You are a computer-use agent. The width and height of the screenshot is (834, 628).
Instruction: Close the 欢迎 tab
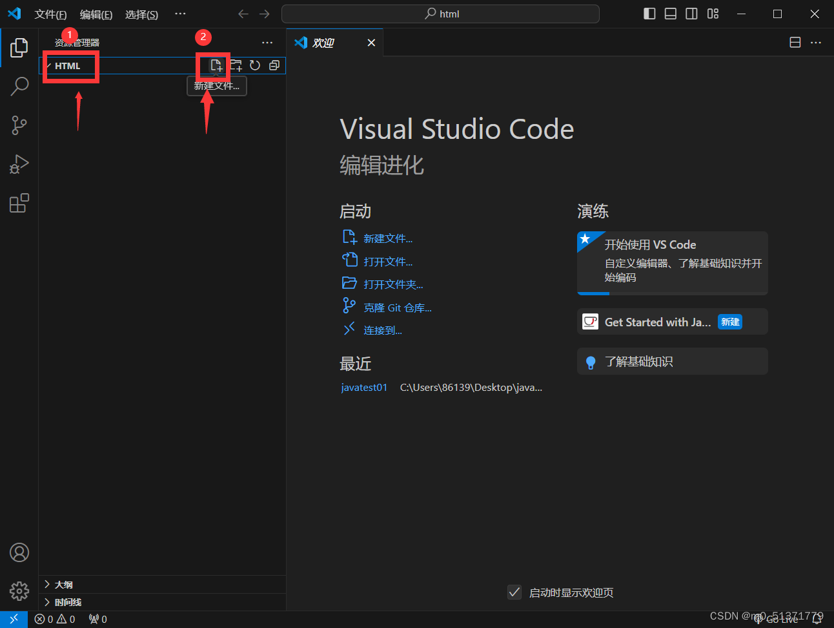(371, 43)
